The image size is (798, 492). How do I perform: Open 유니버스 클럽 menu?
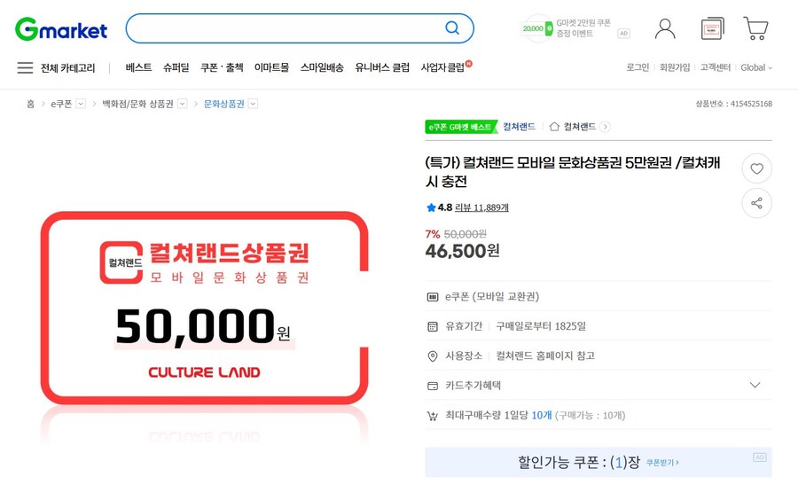(x=382, y=67)
